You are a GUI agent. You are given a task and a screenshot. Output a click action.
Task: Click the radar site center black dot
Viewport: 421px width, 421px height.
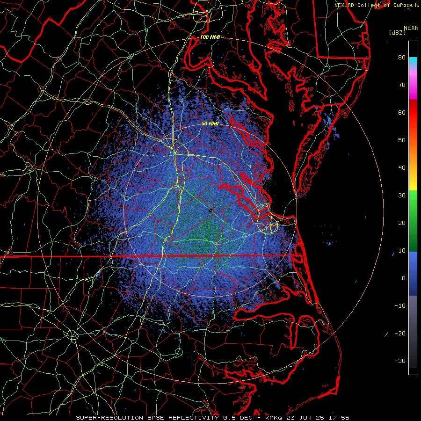pos(210,210)
